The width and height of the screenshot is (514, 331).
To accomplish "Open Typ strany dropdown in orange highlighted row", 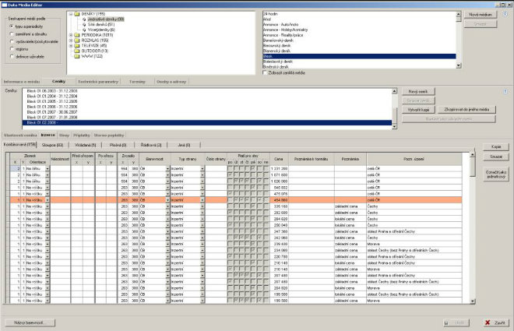I will click(202, 200).
